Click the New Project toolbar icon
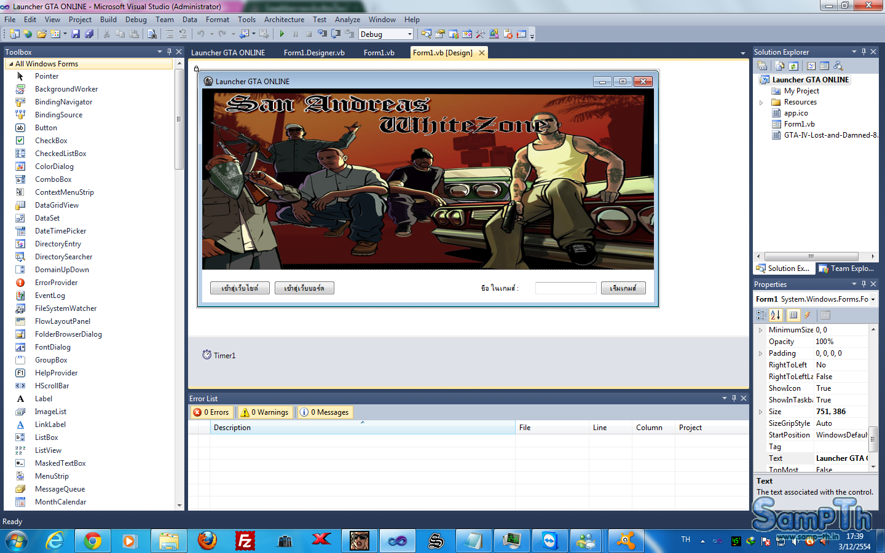 [x=15, y=34]
